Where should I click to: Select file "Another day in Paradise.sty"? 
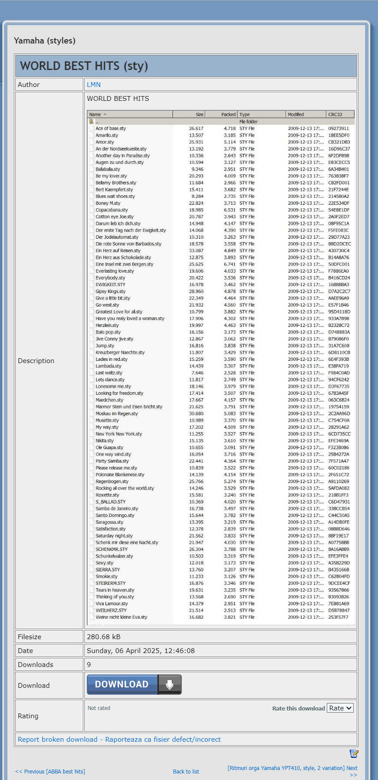coord(123,156)
